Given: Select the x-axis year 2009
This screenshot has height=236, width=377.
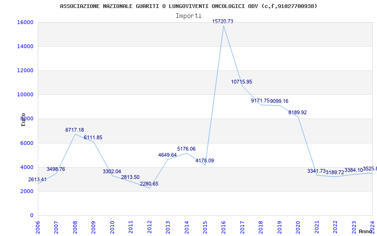Looking at the screenshot, I should tap(93, 227).
